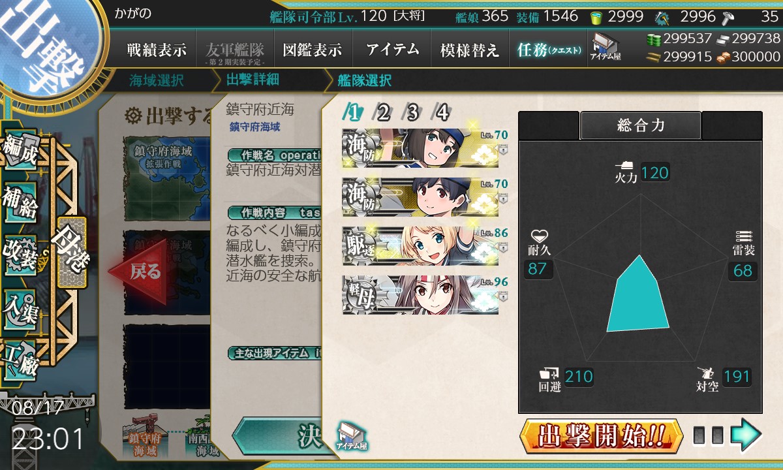Select fleet number 2
This screenshot has height=470, width=783.
tap(382, 113)
